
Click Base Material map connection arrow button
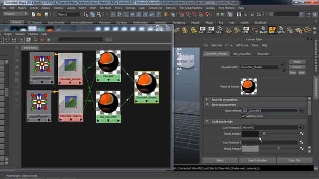coord(301,110)
